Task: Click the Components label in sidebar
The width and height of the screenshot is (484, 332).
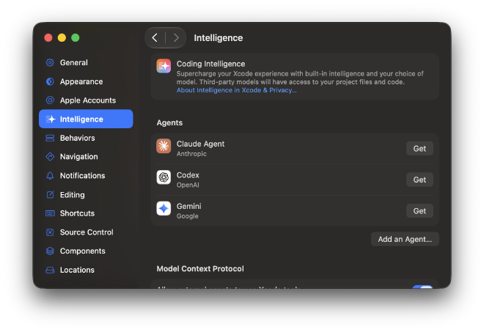Action: point(82,251)
